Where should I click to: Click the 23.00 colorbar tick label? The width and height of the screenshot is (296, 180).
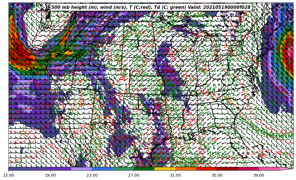point(92,175)
